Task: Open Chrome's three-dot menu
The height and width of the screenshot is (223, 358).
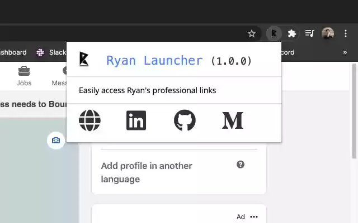Action: click(x=346, y=33)
